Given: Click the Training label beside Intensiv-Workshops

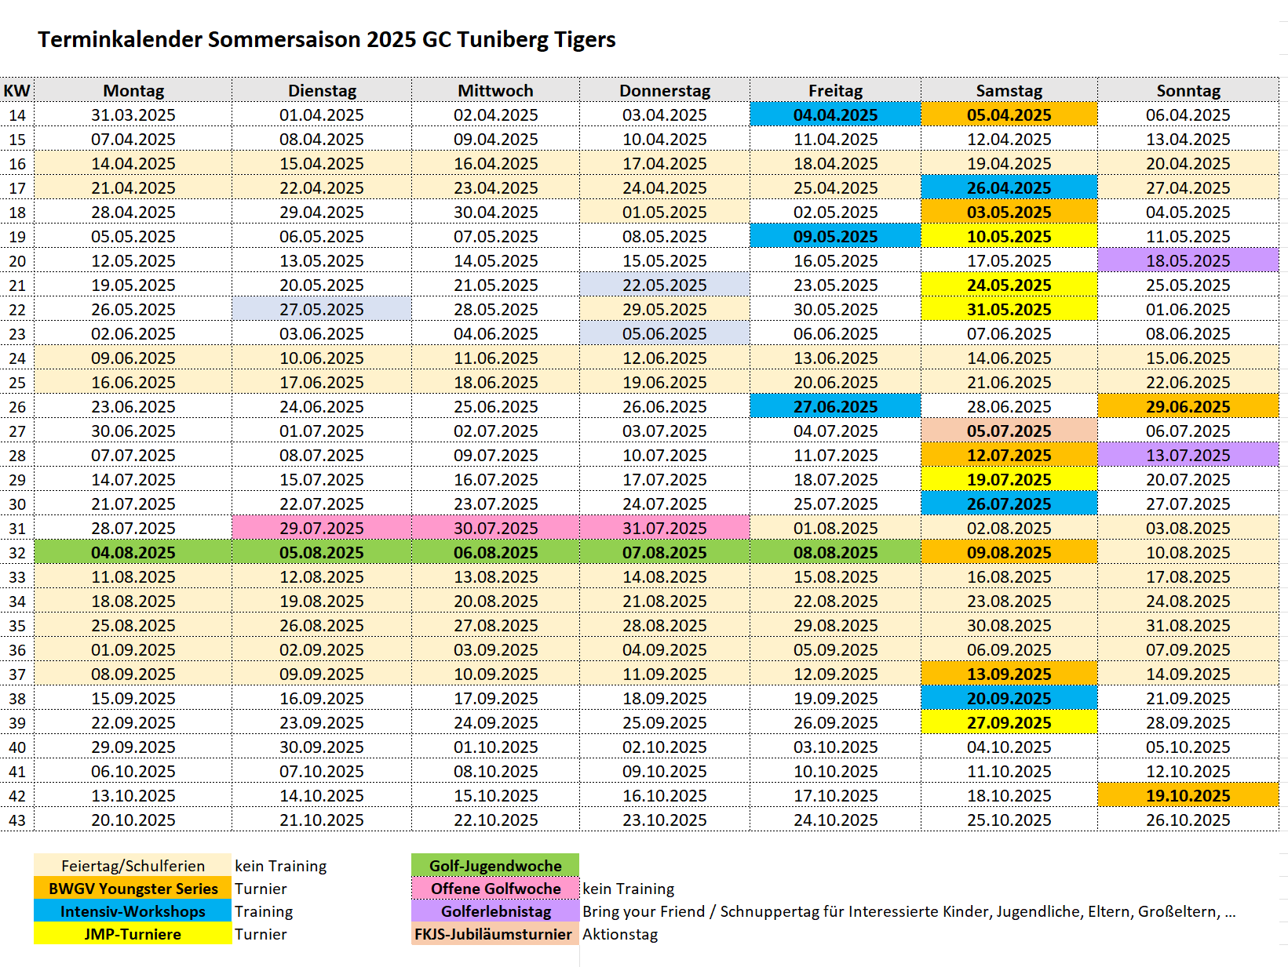Looking at the screenshot, I should pyautogui.click(x=264, y=911).
